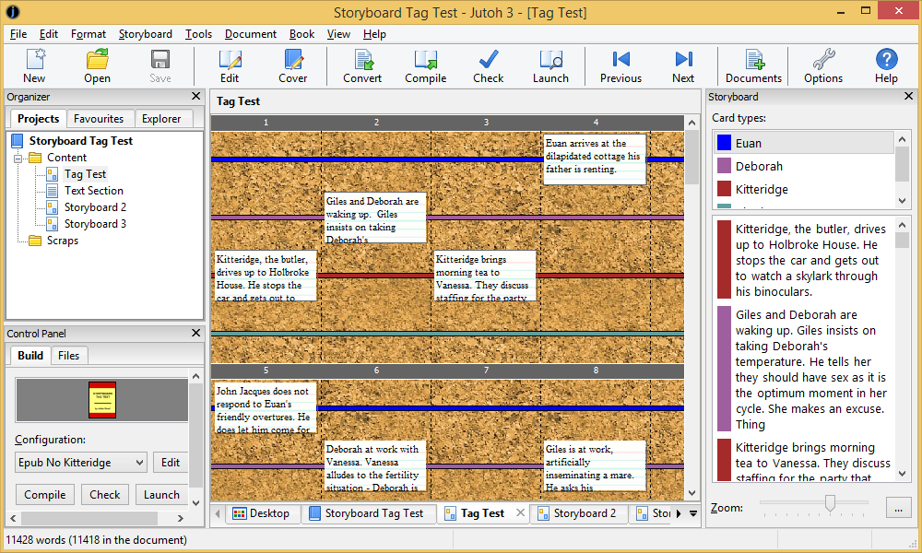922x553 pixels.
Task: Click Edit next to the configuration selector
Action: click(x=170, y=462)
